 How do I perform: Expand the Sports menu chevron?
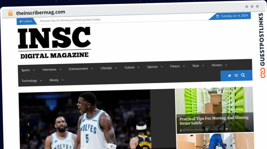(34, 70)
